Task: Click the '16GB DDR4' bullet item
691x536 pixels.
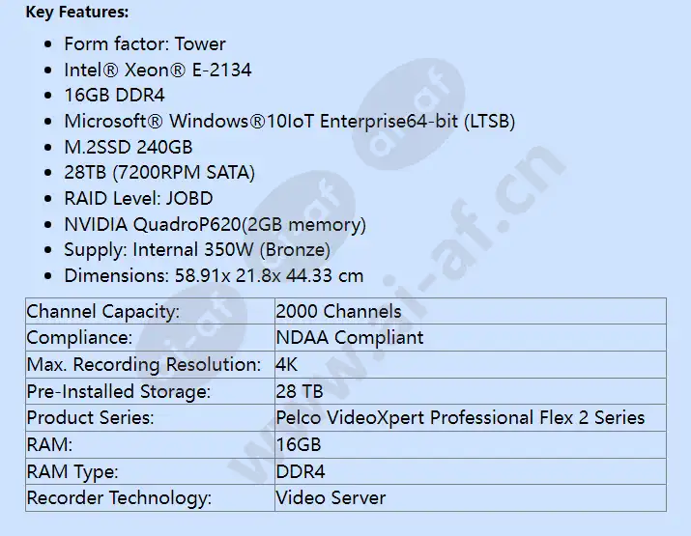Action: click(115, 96)
